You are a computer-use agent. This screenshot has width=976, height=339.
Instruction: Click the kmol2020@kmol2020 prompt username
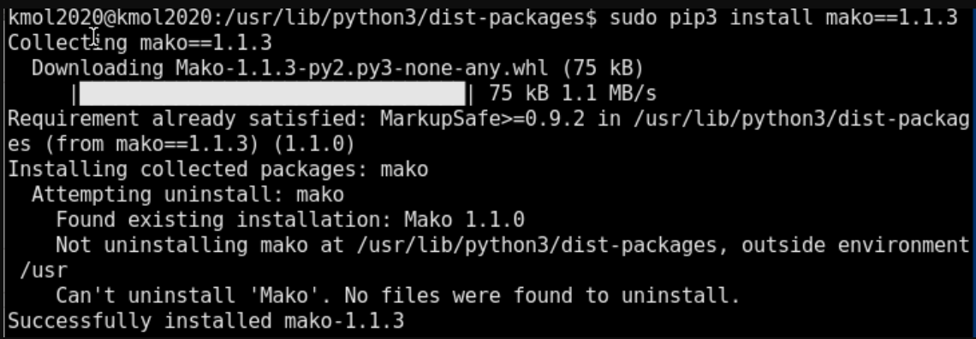(x=110, y=17)
